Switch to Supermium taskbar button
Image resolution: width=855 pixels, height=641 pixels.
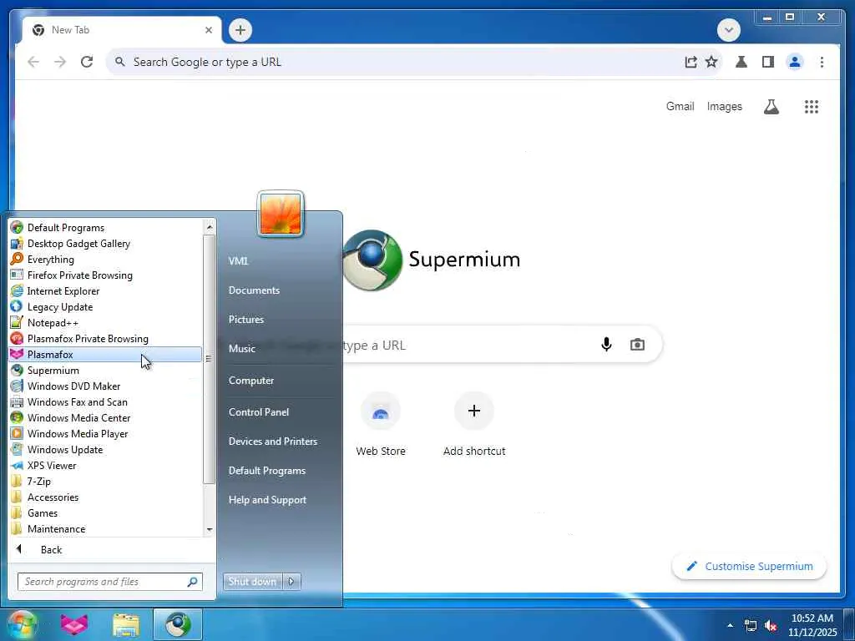(178, 624)
